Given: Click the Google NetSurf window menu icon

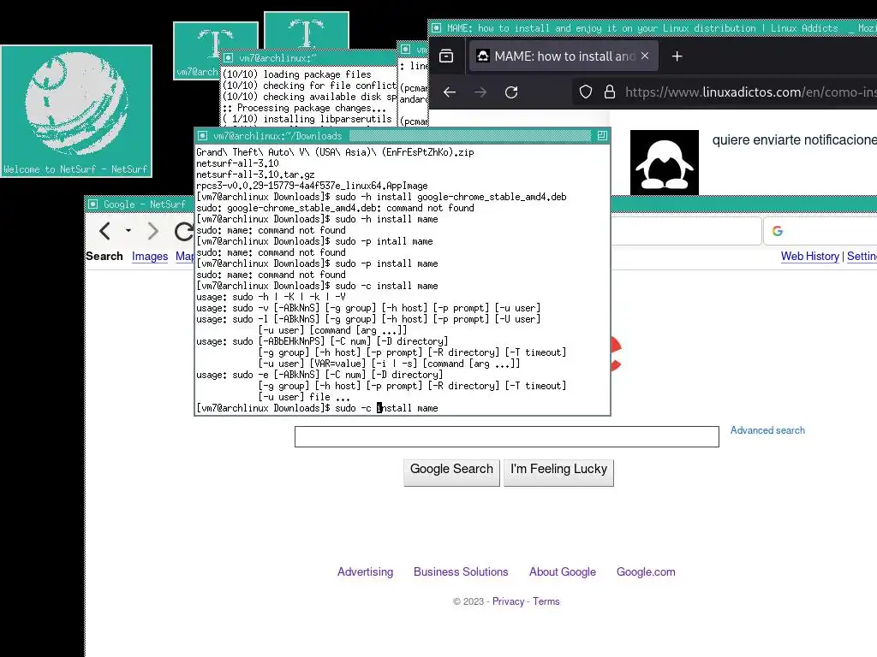Looking at the screenshot, I should pyautogui.click(x=93, y=204).
